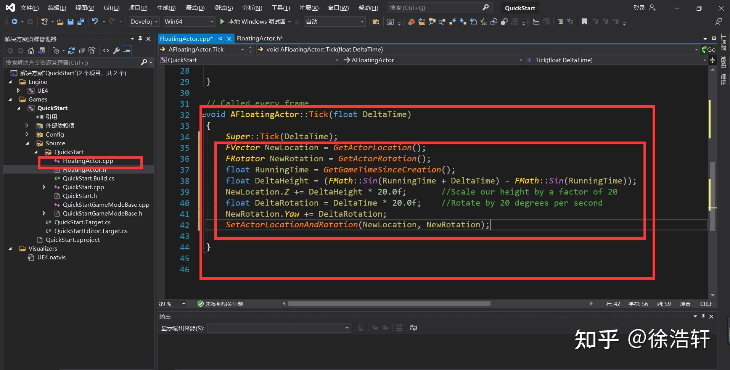Click the New Project toolbar icon
730x370 pixels.
[x=44, y=22]
